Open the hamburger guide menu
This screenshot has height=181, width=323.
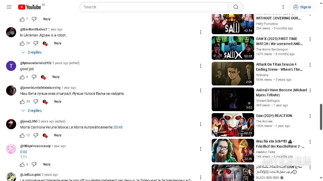coord(9,7)
